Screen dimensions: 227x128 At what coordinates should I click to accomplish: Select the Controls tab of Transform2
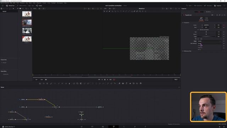[x=201, y=19]
